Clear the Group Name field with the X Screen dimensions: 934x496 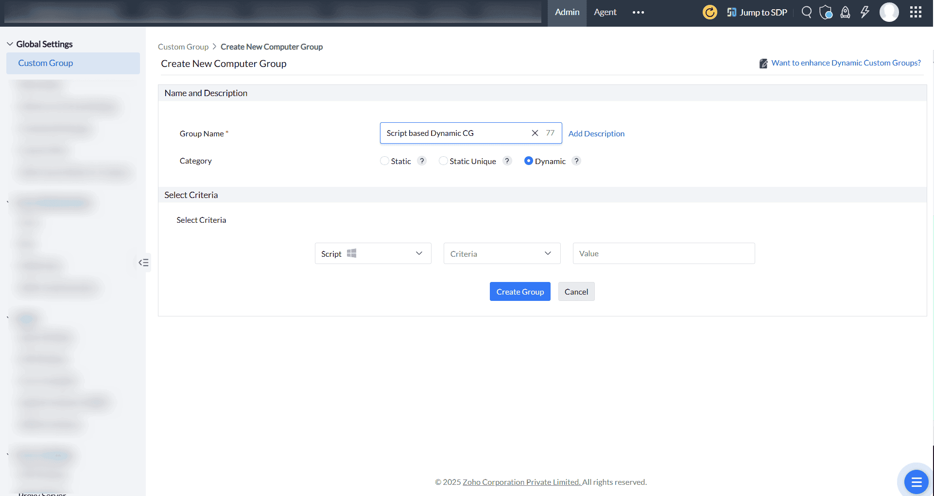535,132
